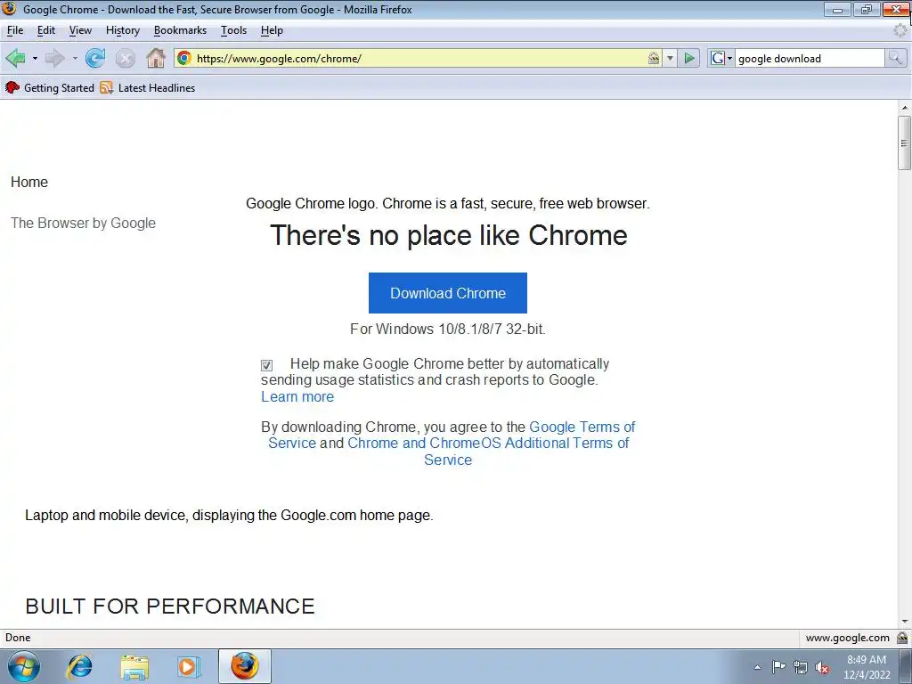
Task: Click the status bar security lock icon
Action: click(902, 638)
